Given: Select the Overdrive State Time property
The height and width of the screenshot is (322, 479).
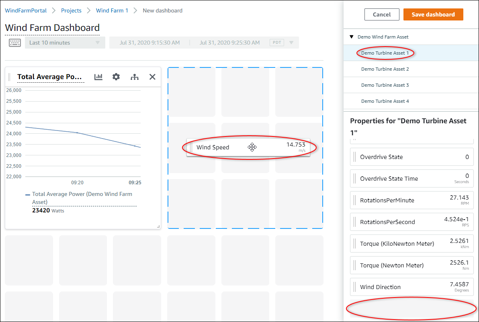Looking at the screenshot, I should click(x=411, y=178).
